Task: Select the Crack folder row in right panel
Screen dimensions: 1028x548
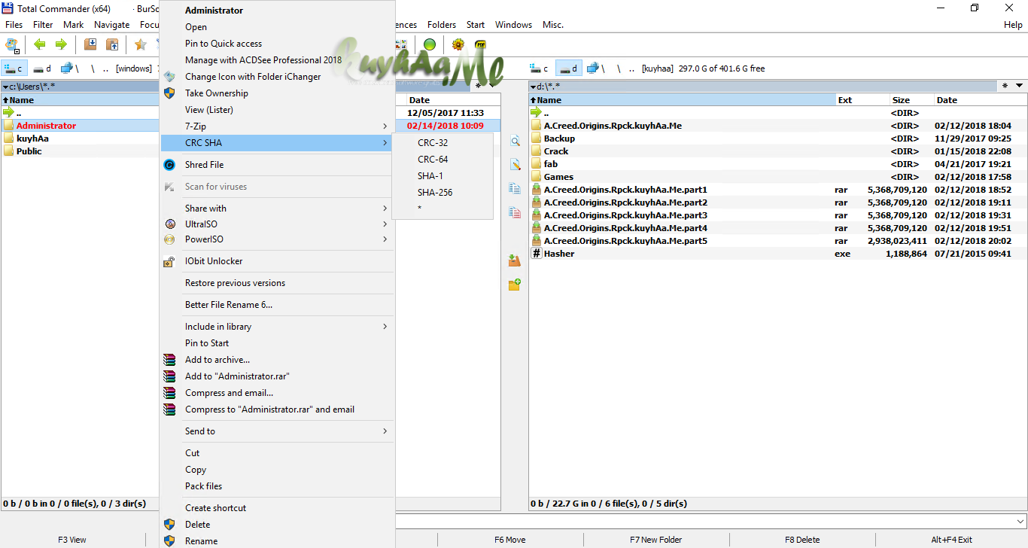Action: coord(777,151)
